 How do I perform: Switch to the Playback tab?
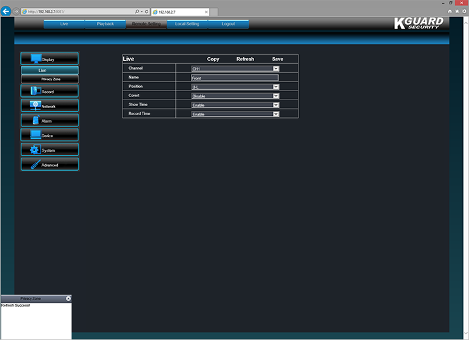point(105,24)
